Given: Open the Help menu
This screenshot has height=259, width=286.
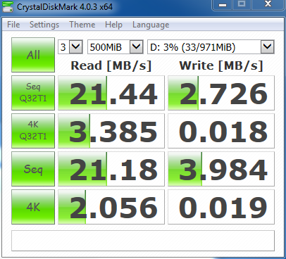Looking at the screenshot, I should click(113, 25).
